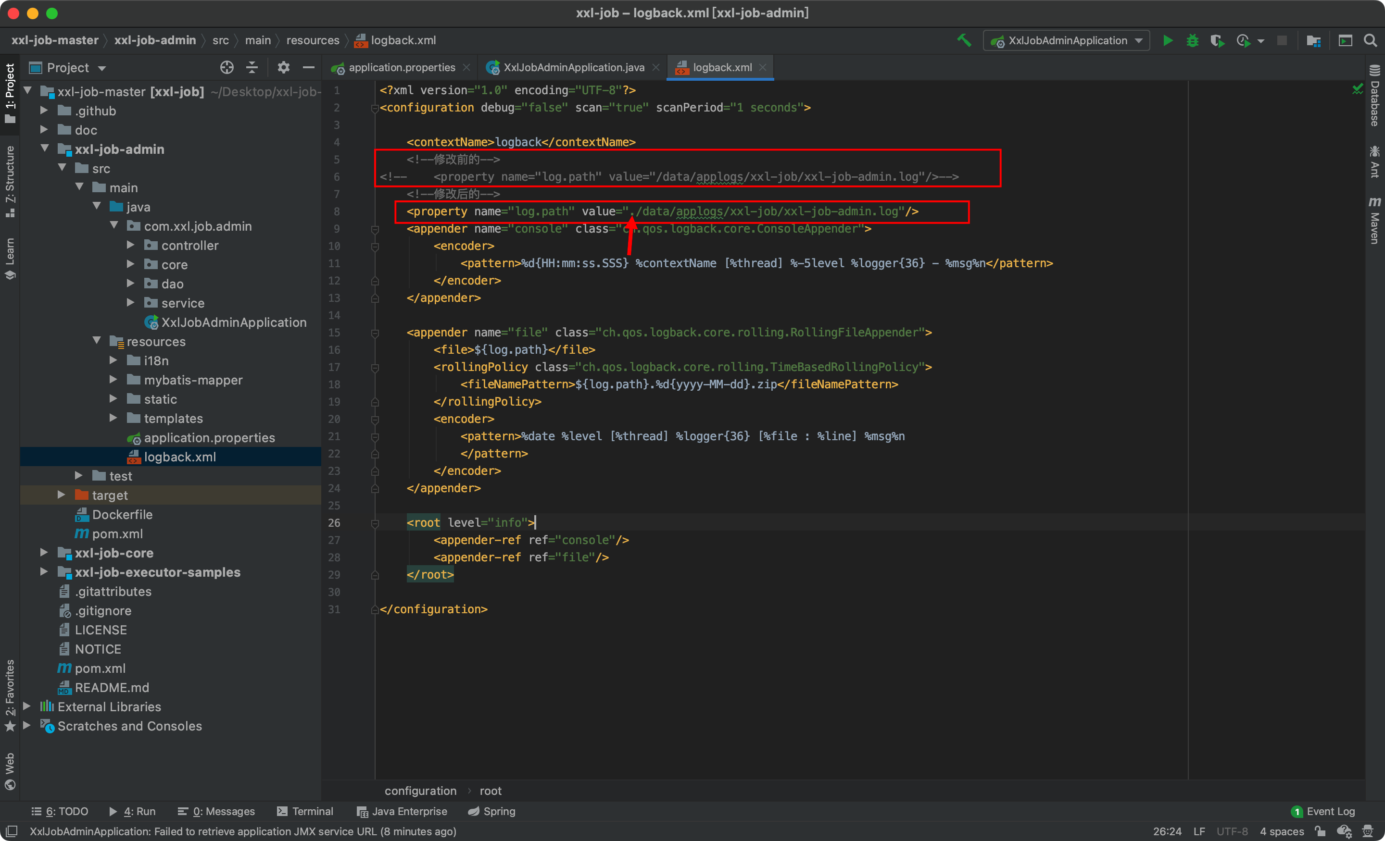1385x841 pixels.
Task: Open the XxlJobAdminApplication run configuration dropdown
Action: [1066, 40]
